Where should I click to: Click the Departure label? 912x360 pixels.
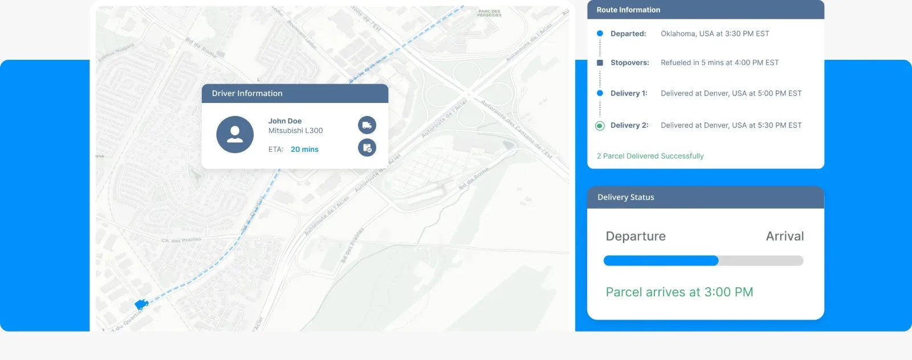coord(635,236)
